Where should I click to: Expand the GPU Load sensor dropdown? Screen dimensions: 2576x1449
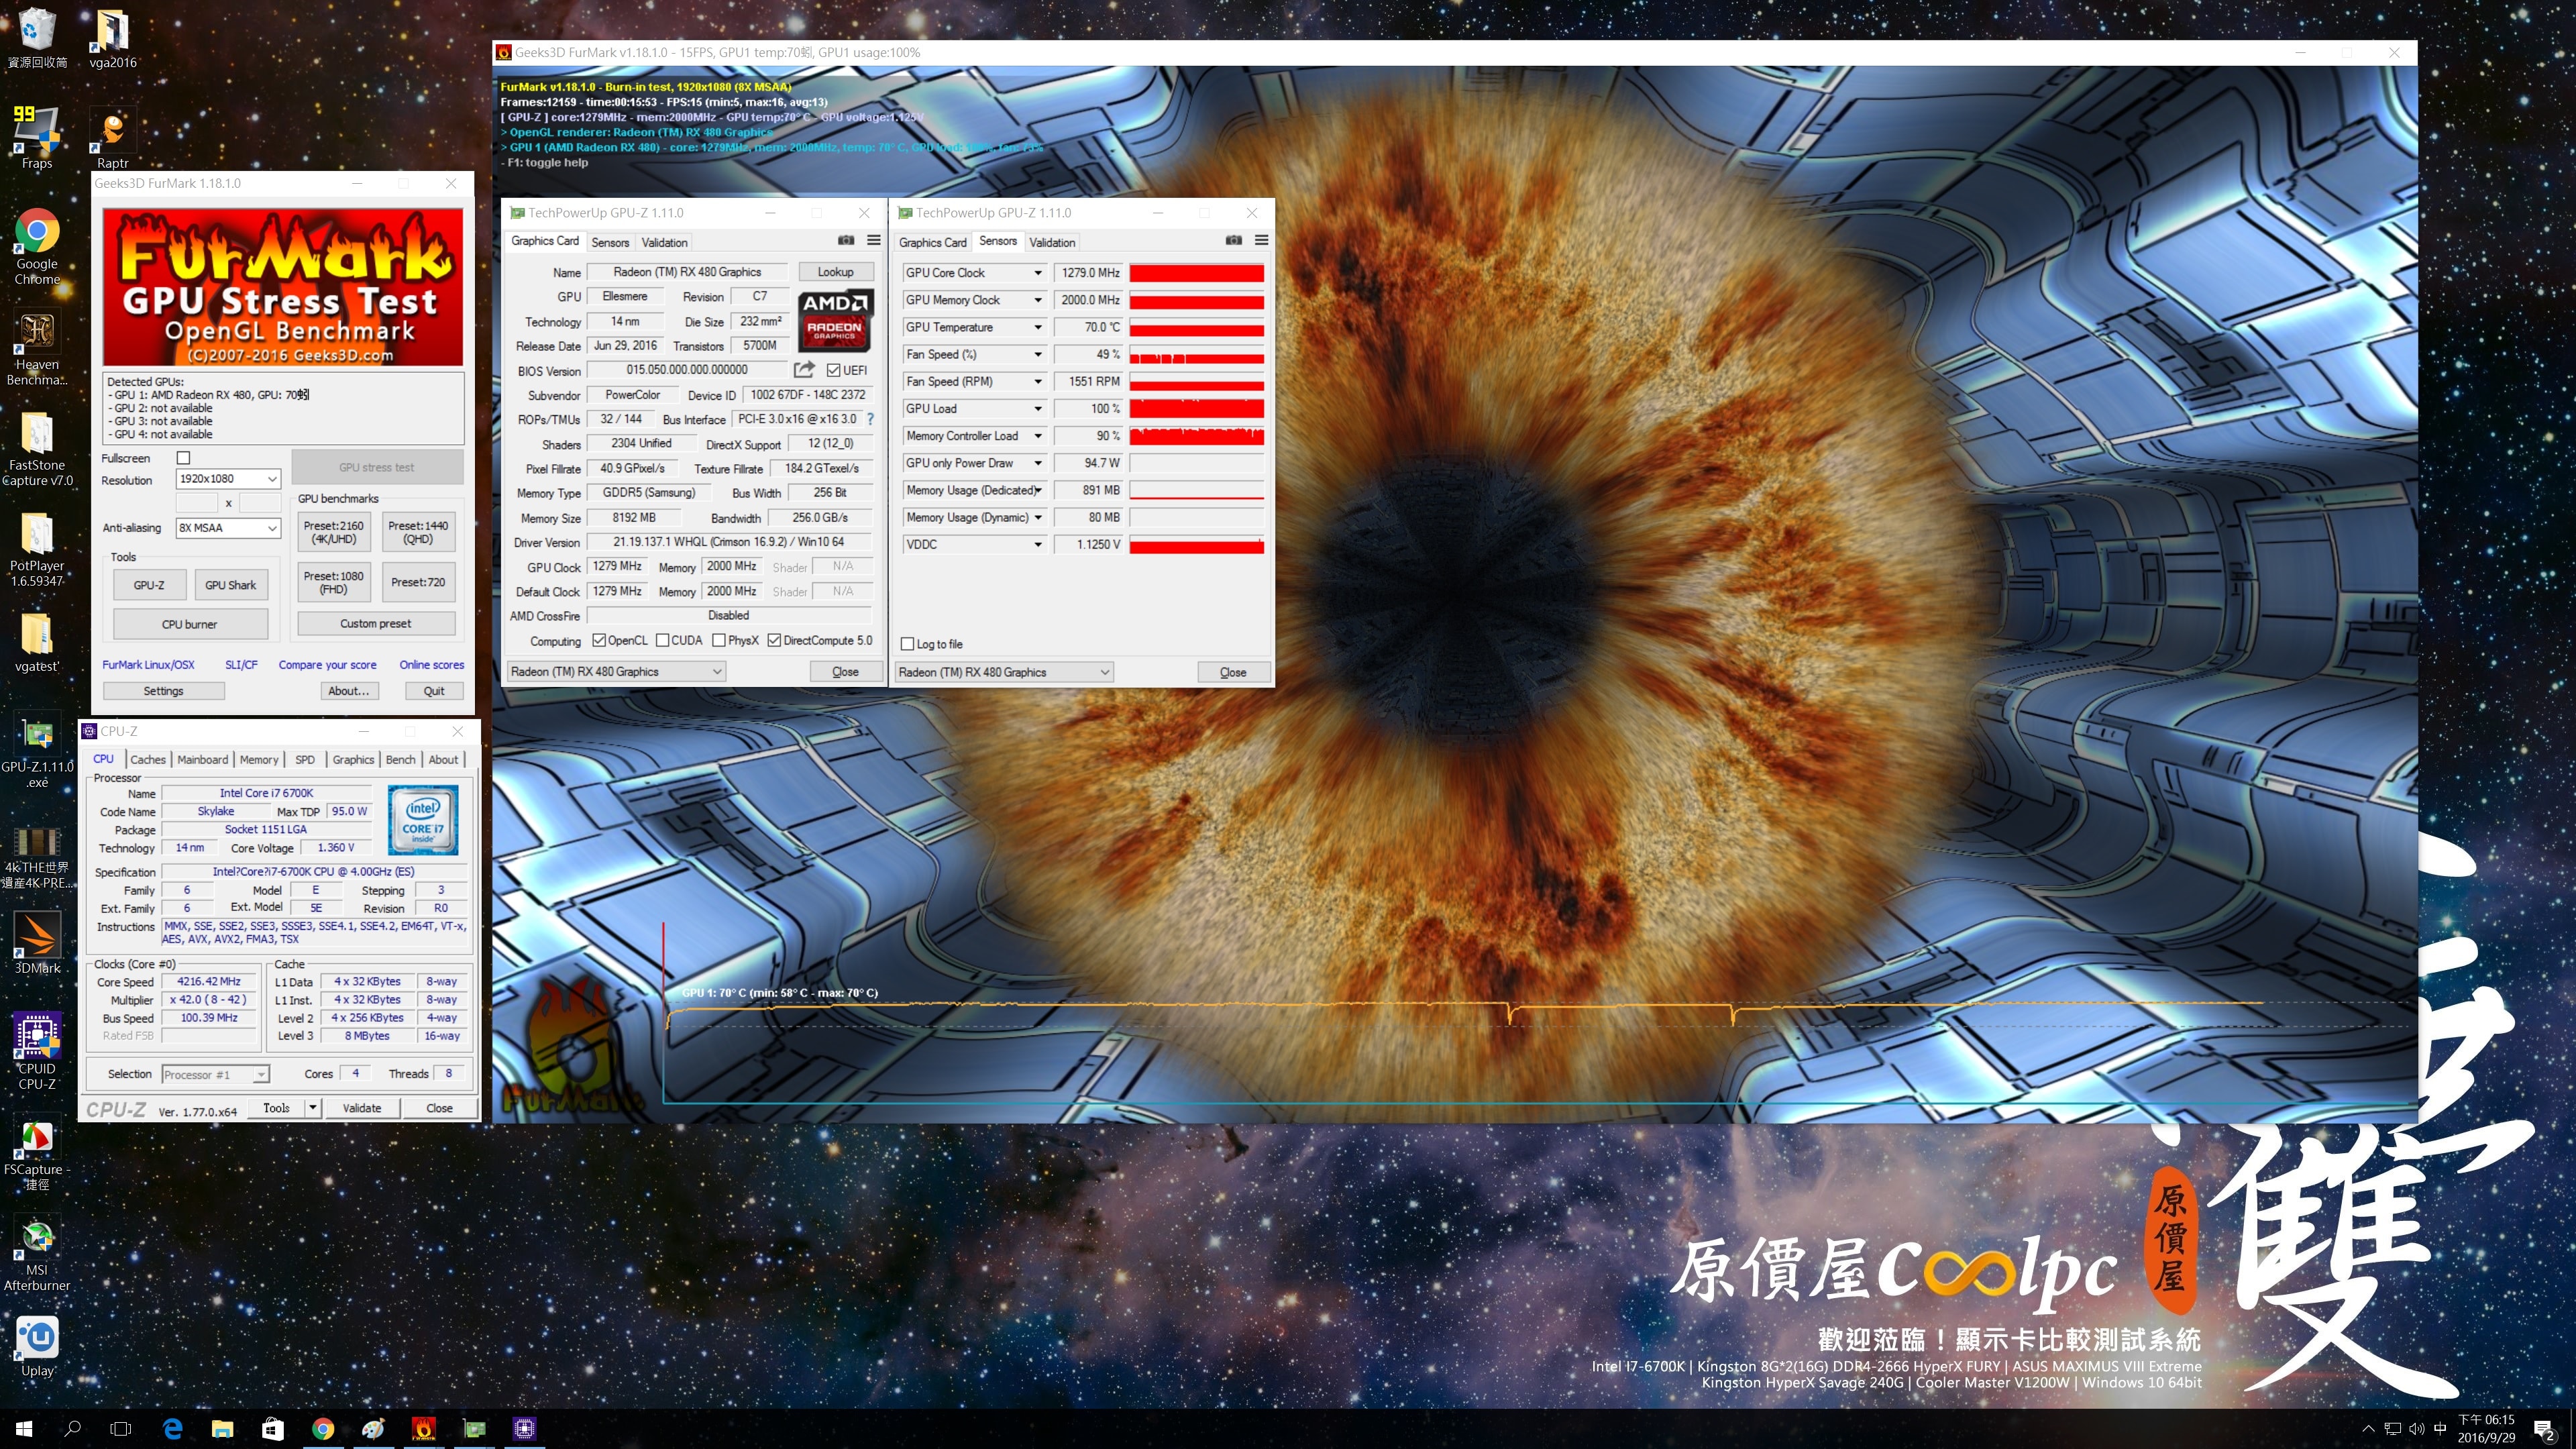[1038, 409]
